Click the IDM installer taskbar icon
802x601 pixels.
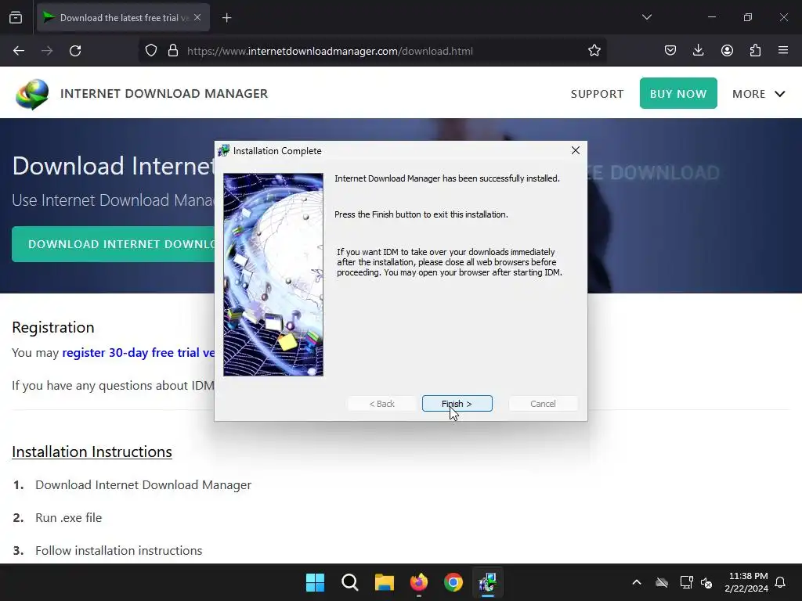[488, 582]
